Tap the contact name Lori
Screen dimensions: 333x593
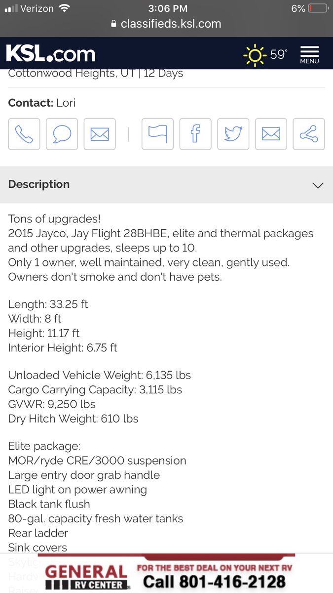pyautogui.click(x=66, y=103)
